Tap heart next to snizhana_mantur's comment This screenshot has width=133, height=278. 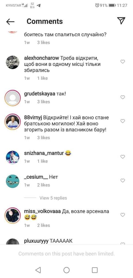[123, 157]
